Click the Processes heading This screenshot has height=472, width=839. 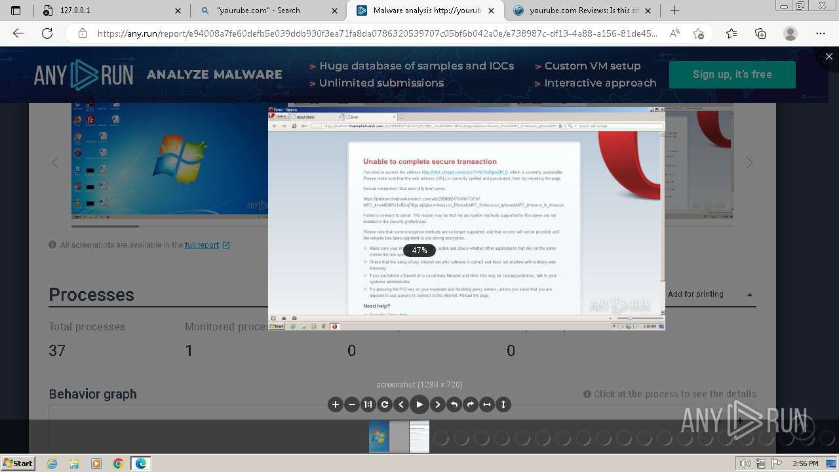click(91, 295)
